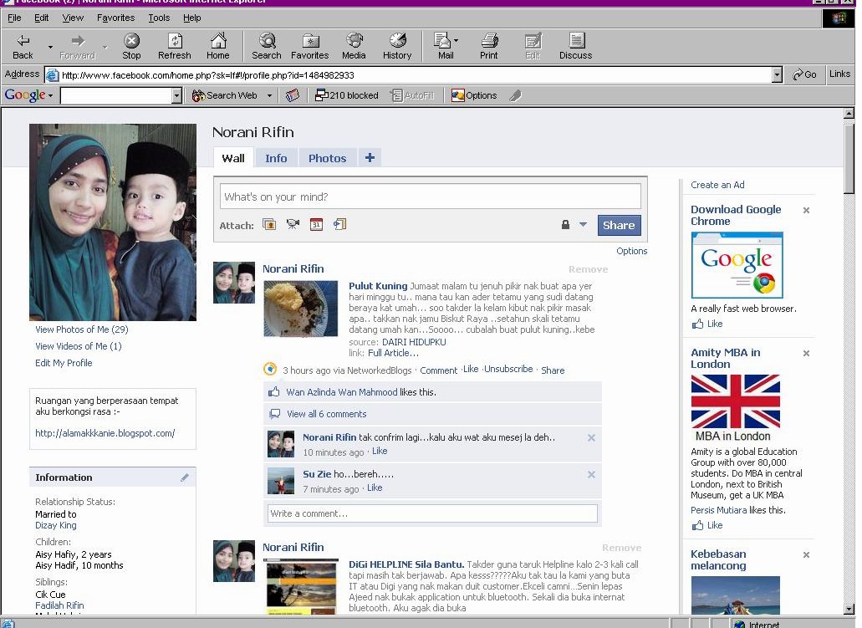Viewport: 862px width, 628px height.
Task: Close the Download Google Chrome ad
Action: pyautogui.click(x=807, y=210)
